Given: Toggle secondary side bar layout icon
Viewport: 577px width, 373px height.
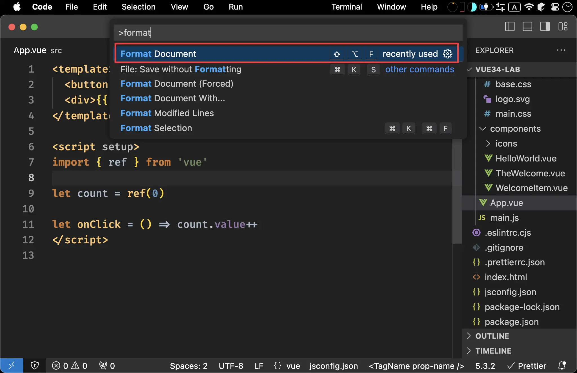Looking at the screenshot, I should click(545, 27).
